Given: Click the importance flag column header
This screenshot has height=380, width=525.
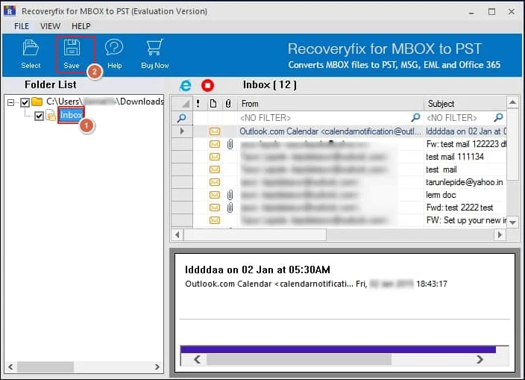Looking at the screenshot, I should [x=198, y=104].
